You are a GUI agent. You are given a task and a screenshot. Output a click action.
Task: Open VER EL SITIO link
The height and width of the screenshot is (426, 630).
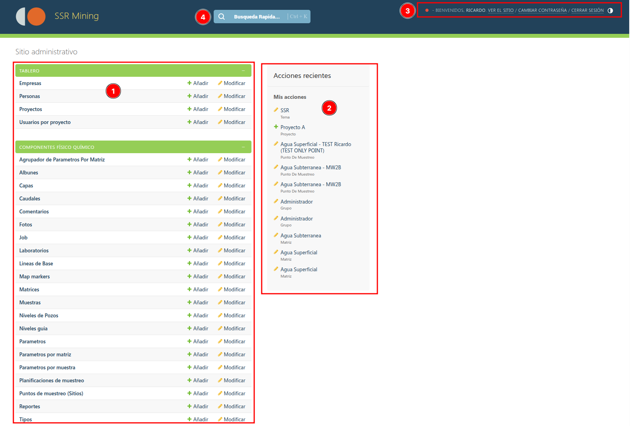(501, 10)
